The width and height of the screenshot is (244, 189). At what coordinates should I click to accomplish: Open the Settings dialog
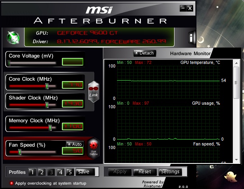170,172
